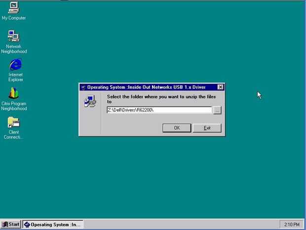
Task: Click the computer installer icon in the dialog
Action: click(90, 101)
